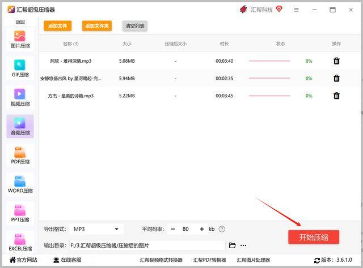Open the GIF压缩 tool
Image resolution: width=363 pixels, height=268 pixels.
(20, 68)
